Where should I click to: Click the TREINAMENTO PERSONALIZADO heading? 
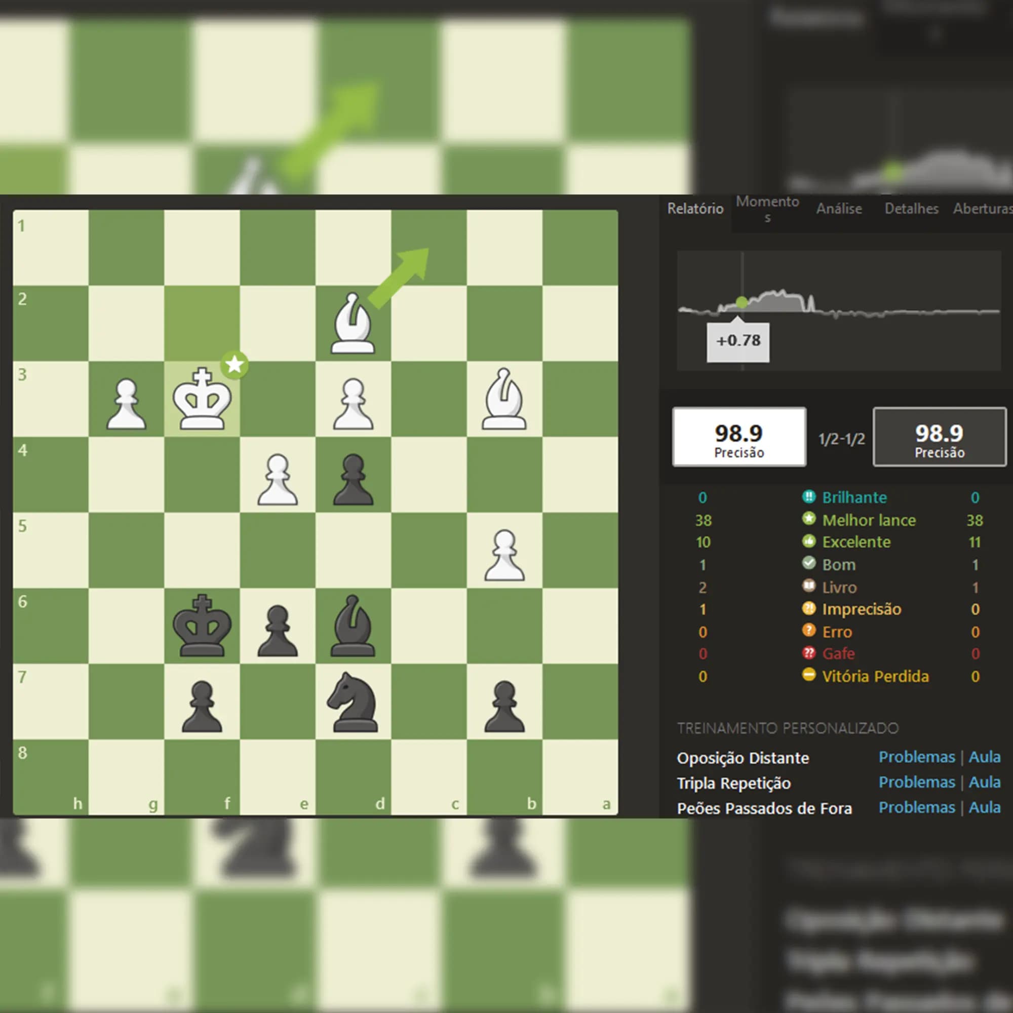click(788, 728)
